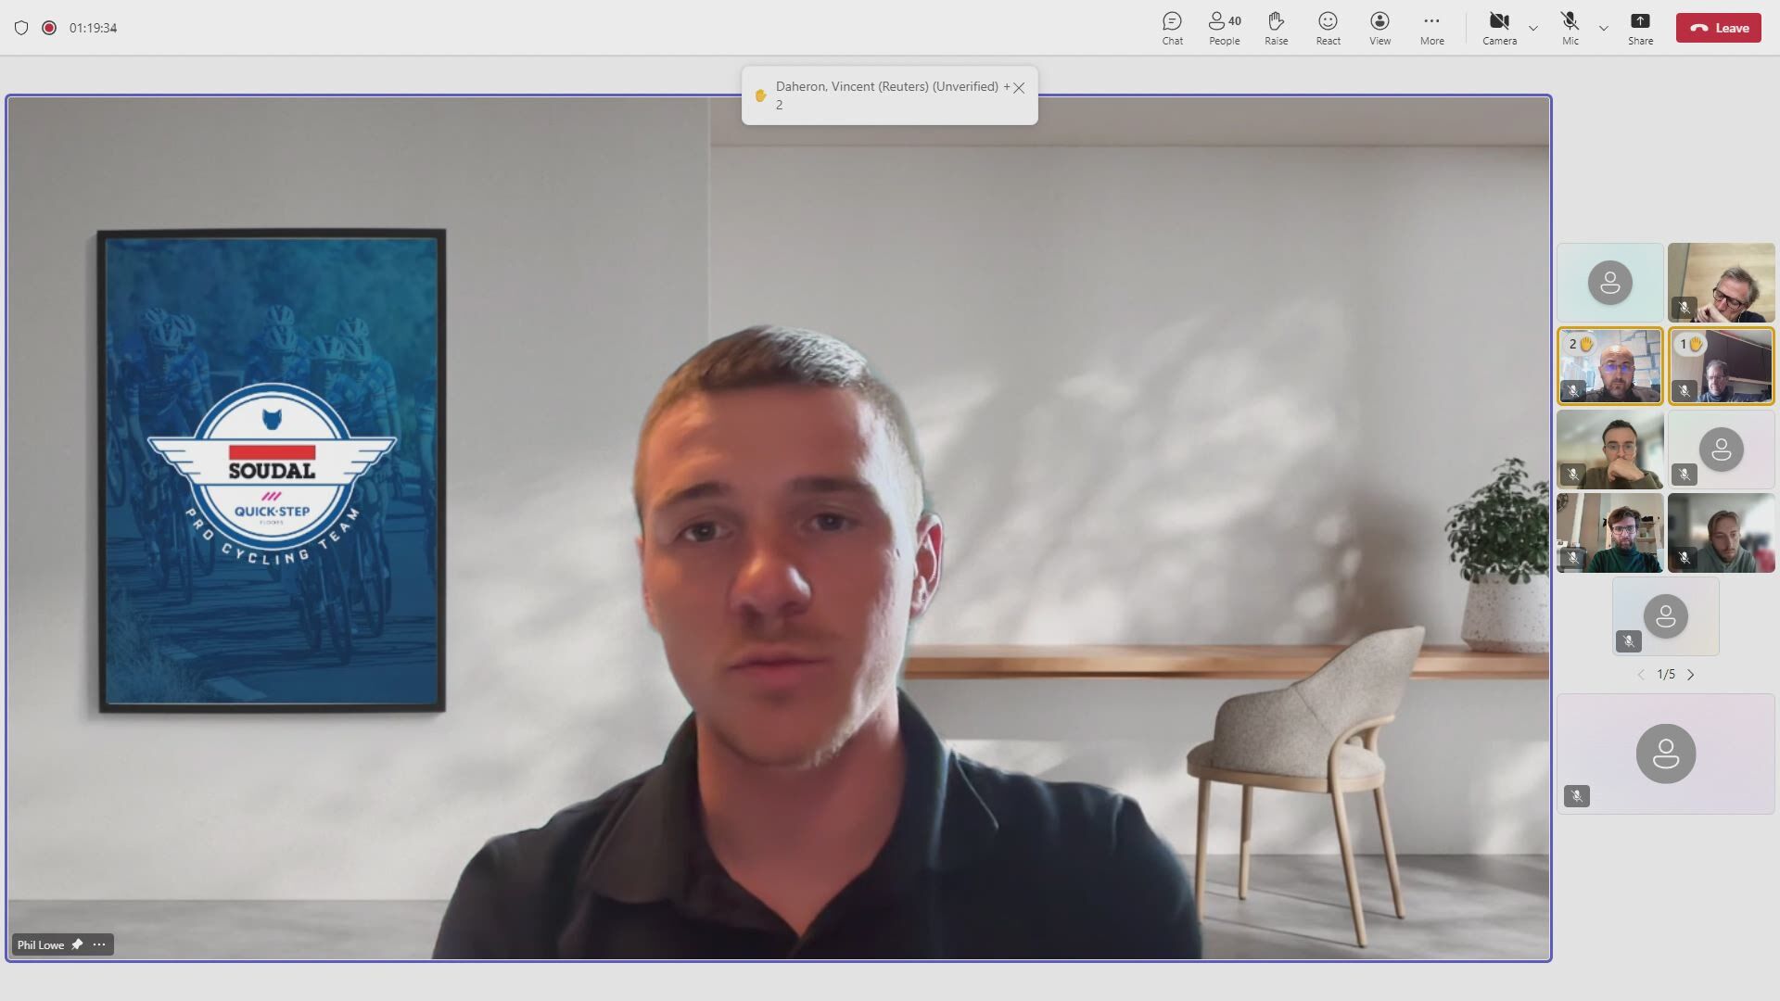Screen dimensions: 1780x1001
Task: Open the React emoji options
Action: pos(1328,28)
